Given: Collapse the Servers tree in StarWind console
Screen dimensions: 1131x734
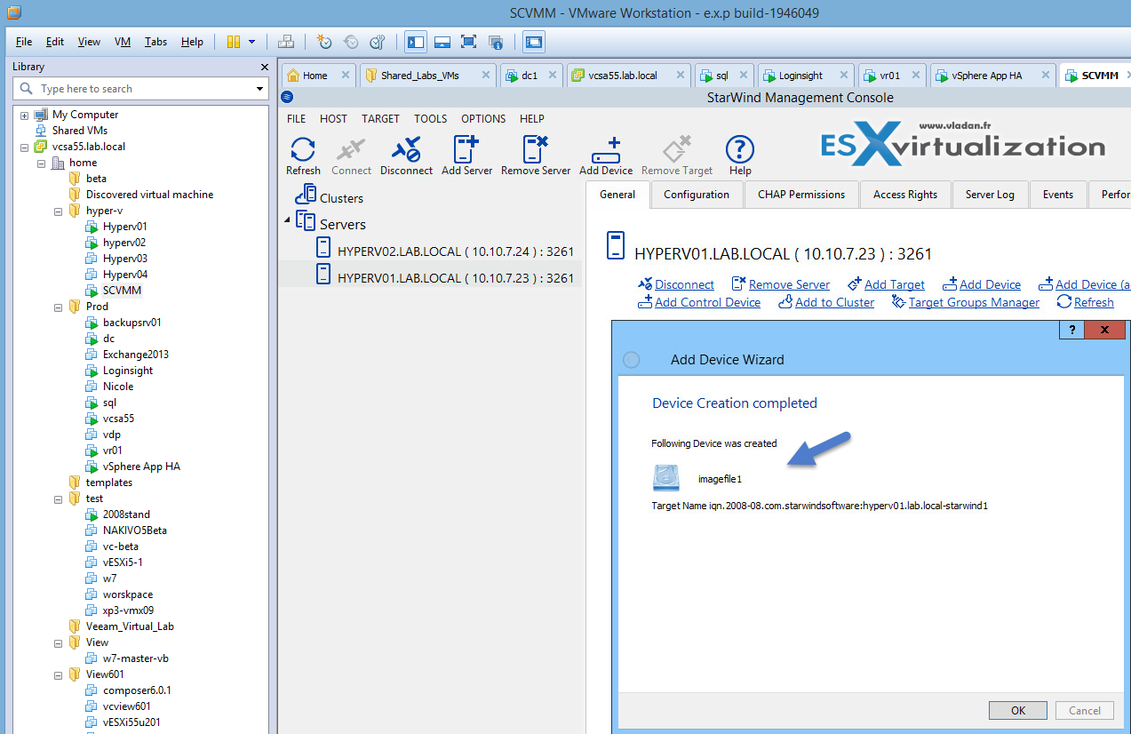Looking at the screenshot, I should tap(287, 219).
